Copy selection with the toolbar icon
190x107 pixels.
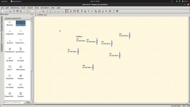pos(32,11)
